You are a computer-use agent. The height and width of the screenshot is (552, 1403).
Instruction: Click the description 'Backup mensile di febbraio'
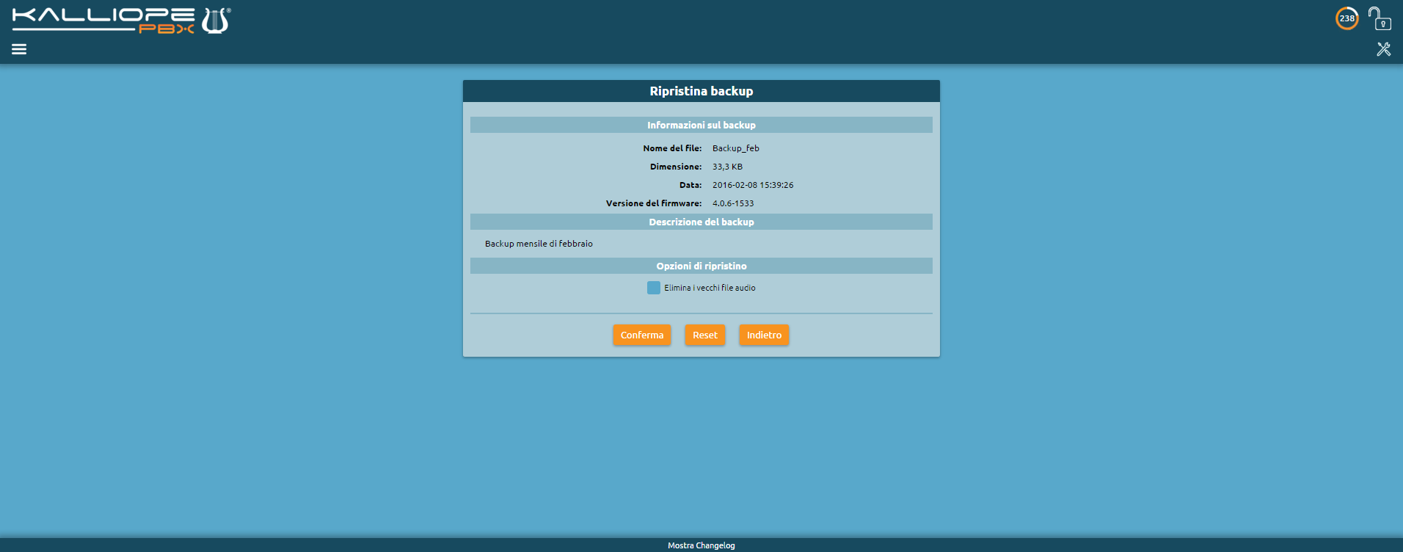tap(539, 244)
